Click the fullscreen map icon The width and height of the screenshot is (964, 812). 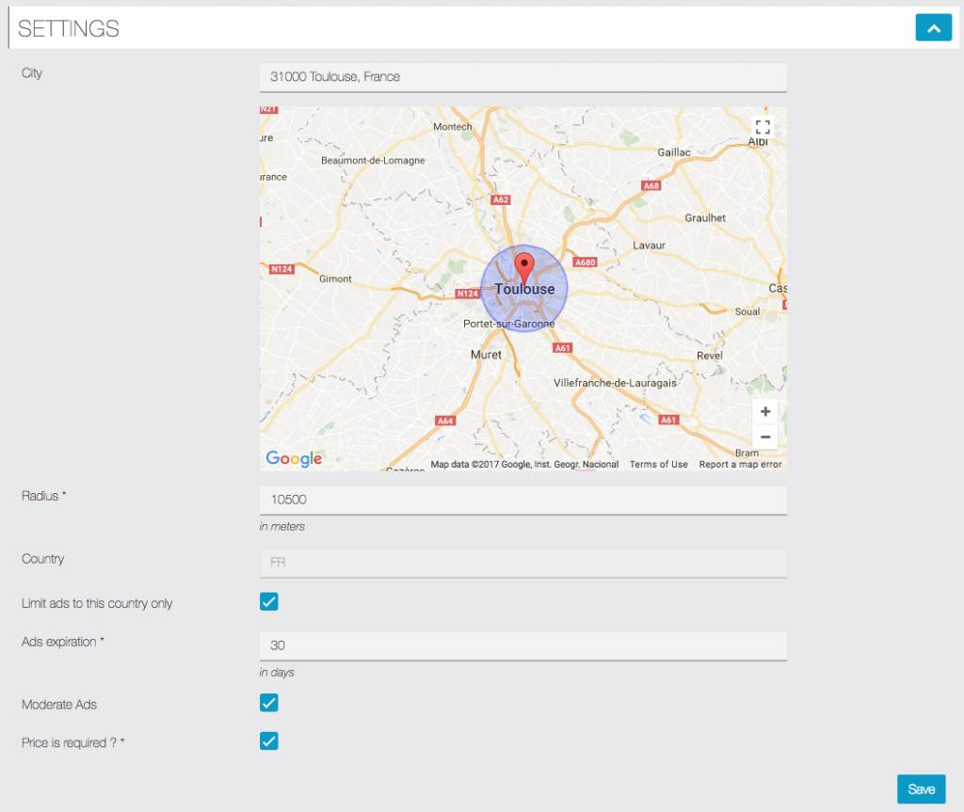tap(763, 127)
